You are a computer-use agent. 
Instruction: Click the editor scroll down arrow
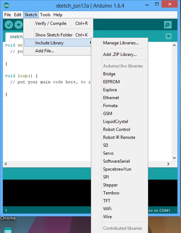(174, 158)
